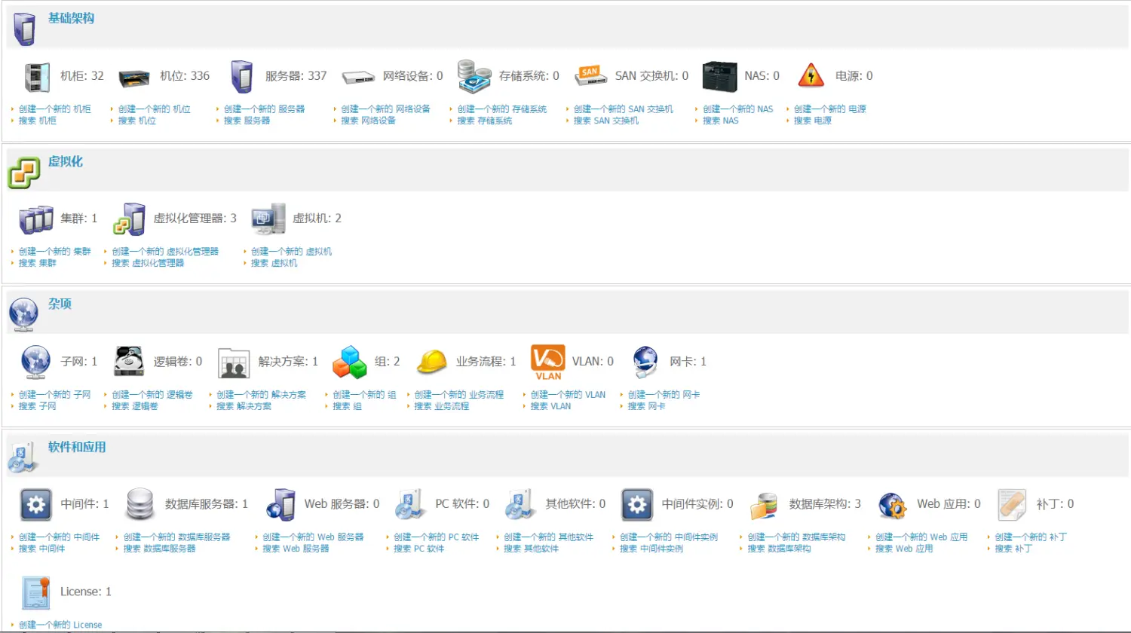Viewport: 1131px width, 633px height.
Task: Open 搜索 服务器 link
Action: [247, 121]
